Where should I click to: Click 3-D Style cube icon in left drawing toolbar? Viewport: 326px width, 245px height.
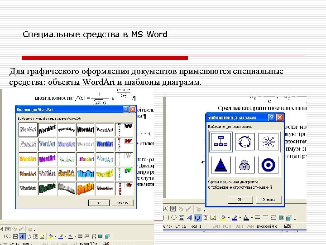(107, 236)
